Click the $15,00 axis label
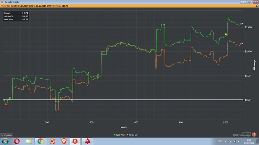 [x=248, y=27]
